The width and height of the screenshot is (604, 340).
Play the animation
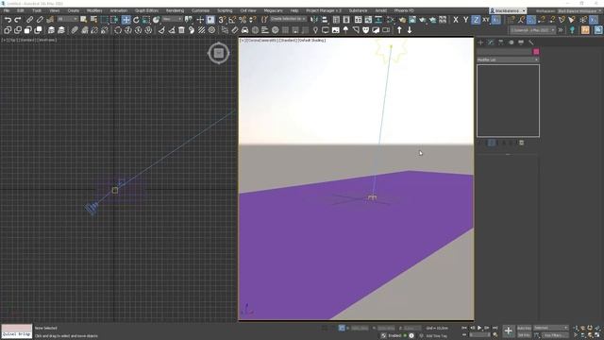[x=479, y=328]
